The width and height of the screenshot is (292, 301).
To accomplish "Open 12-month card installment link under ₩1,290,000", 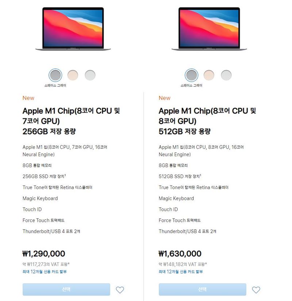I will (45, 271).
